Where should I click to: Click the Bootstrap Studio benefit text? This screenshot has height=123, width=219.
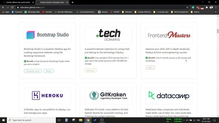point(47,63)
